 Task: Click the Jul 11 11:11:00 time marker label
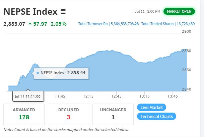click(x=28, y=96)
